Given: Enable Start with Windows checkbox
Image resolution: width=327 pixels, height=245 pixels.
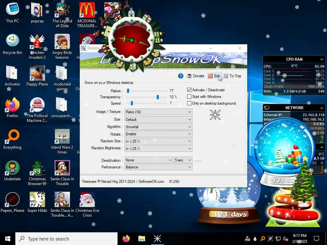Looking at the screenshot, I should coord(189,96).
